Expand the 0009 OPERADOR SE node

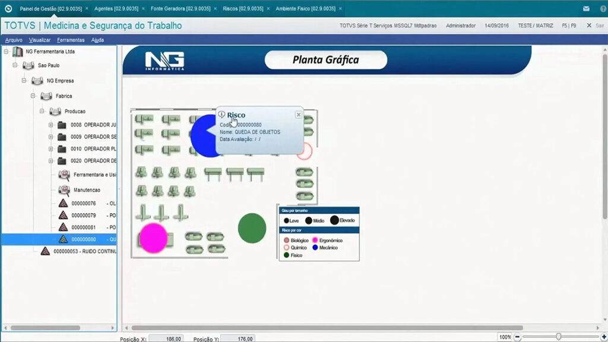pos(51,137)
